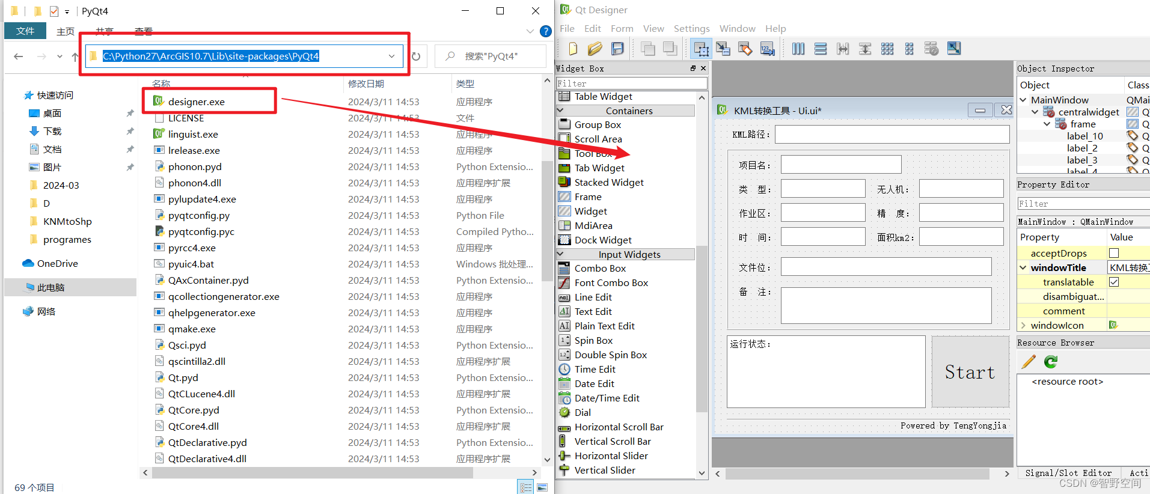Viewport: 1150px width, 494px height.
Task: Open the 文件 tab in Explorer
Action: 25,31
